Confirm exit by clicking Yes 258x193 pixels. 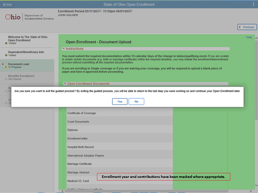pyautogui.click(x=120, y=102)
